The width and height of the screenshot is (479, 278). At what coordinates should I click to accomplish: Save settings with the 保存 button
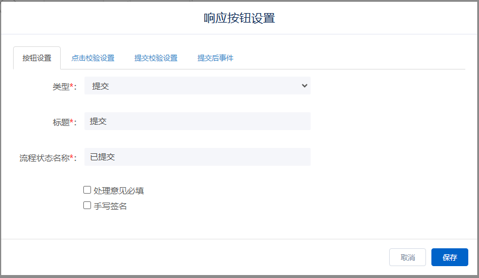pos(449,257)
